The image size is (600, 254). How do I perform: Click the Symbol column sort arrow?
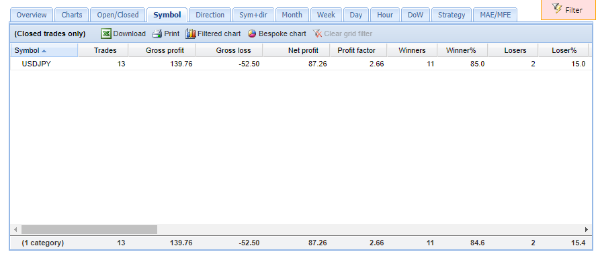44,51
